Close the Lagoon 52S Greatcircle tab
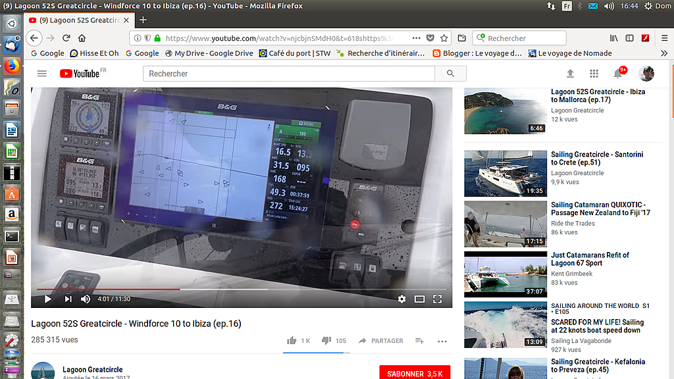 point(126,20)
